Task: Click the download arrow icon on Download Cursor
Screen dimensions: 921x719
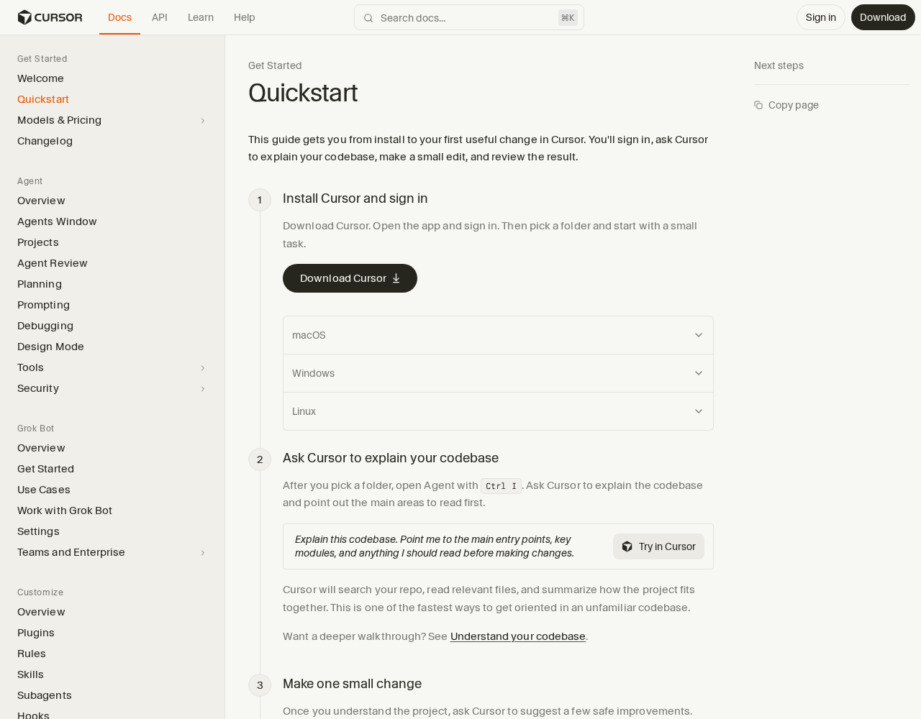Action: 396,278
